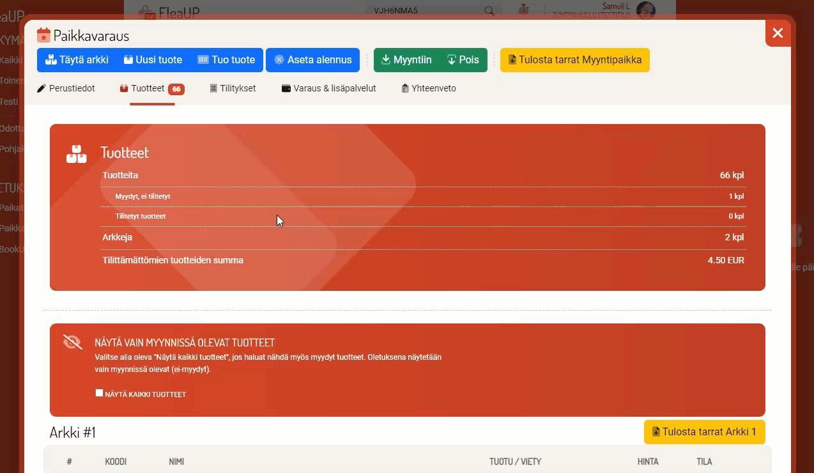
Task: Open the Tilitykset tab
Action: tap(233, 88)
